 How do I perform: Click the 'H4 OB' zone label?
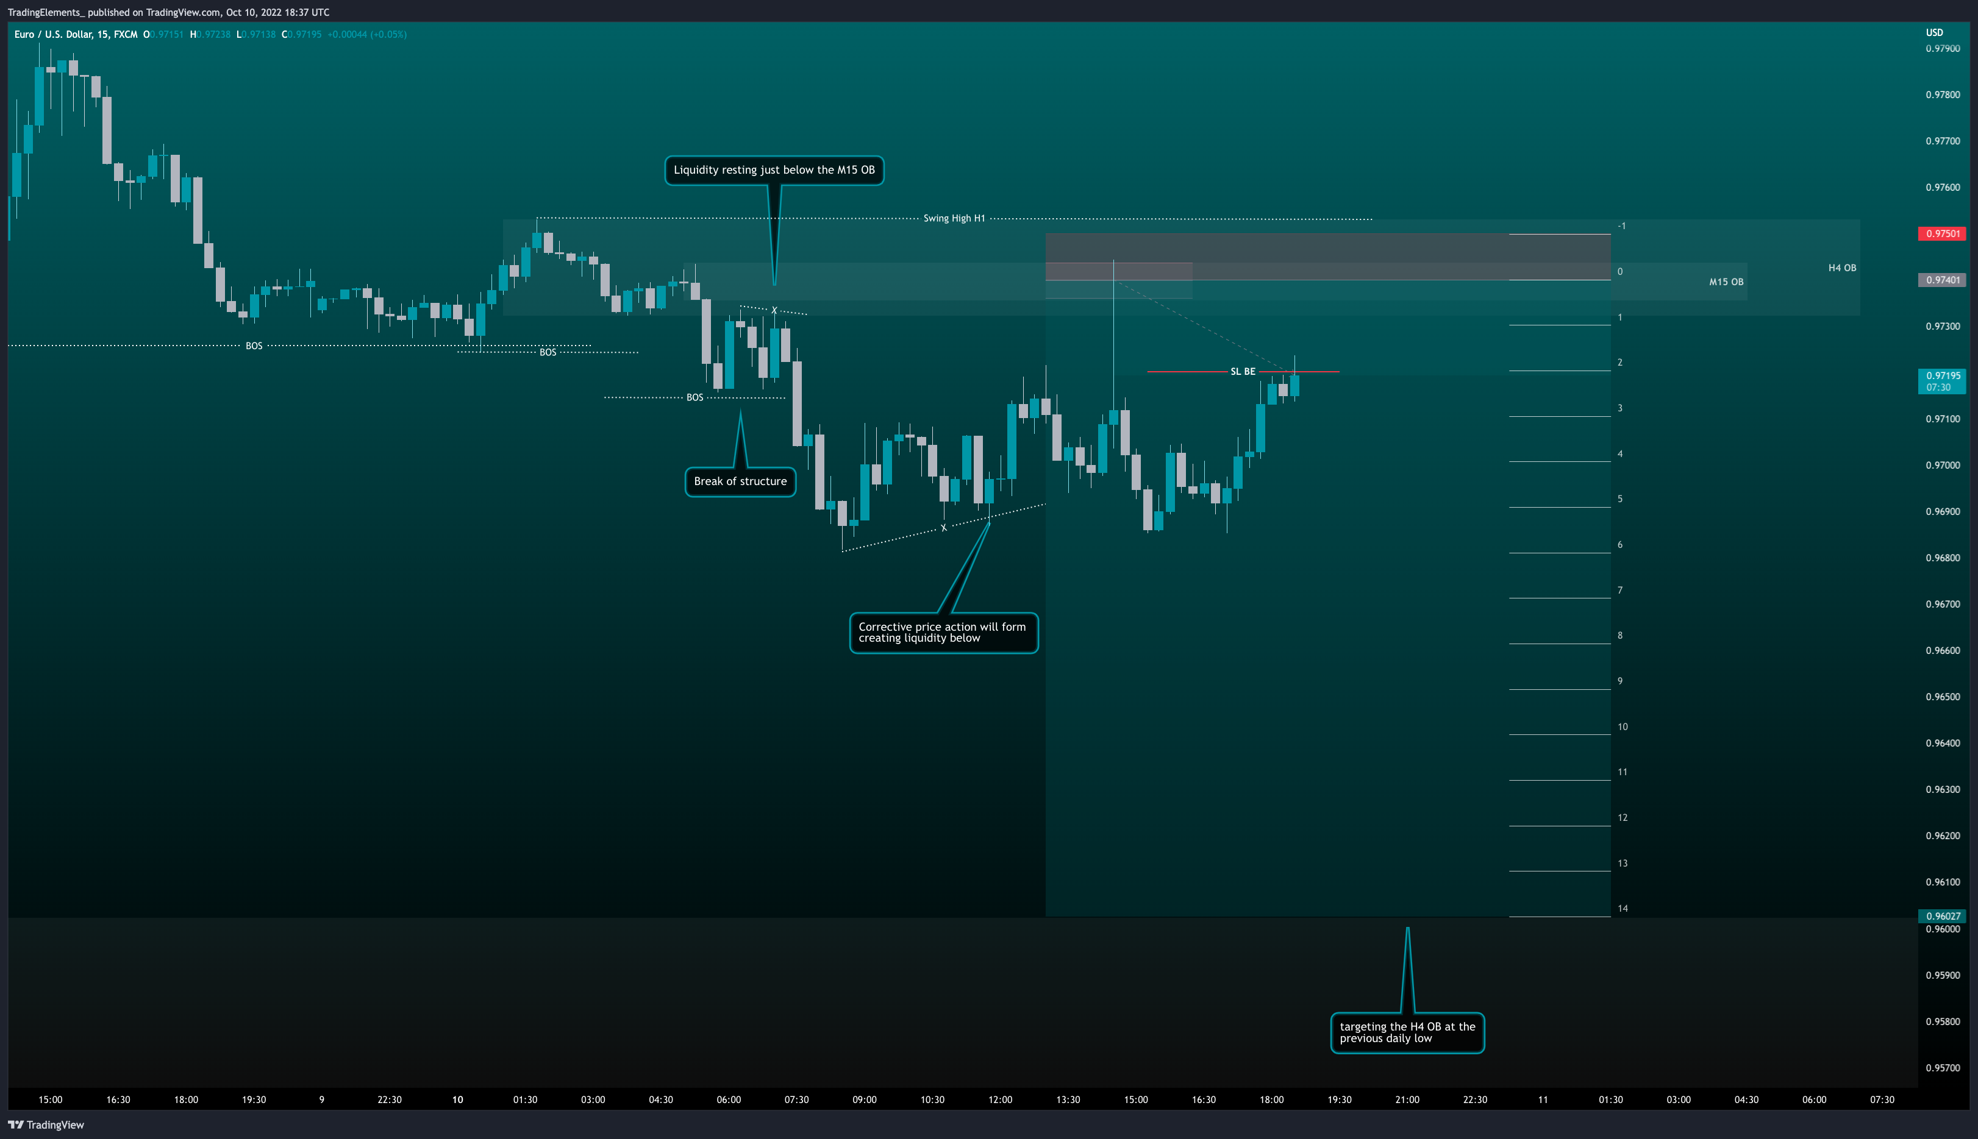(x=1842, y=268)
